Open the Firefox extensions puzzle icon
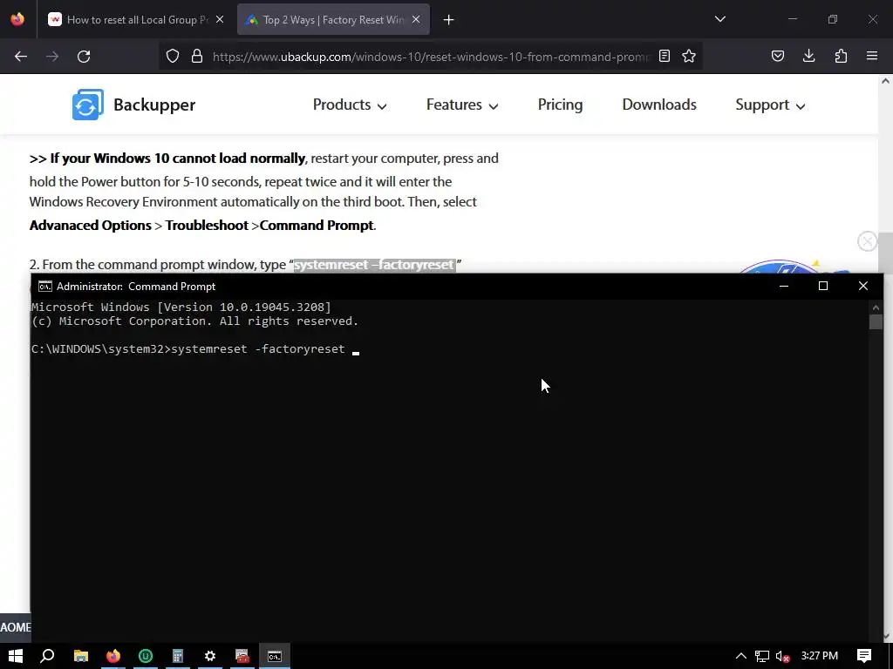Screen dimensions: 893x669 click(841, 56)
